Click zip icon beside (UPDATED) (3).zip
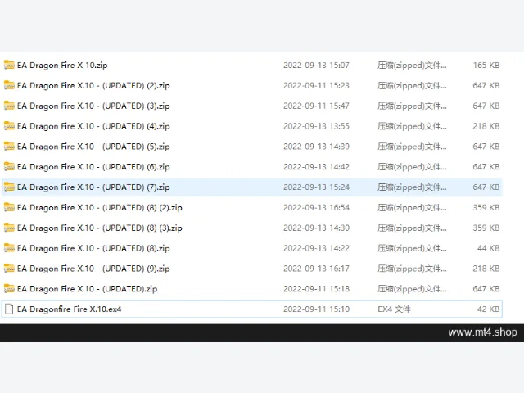524x393 pixels. click(9, 106)
